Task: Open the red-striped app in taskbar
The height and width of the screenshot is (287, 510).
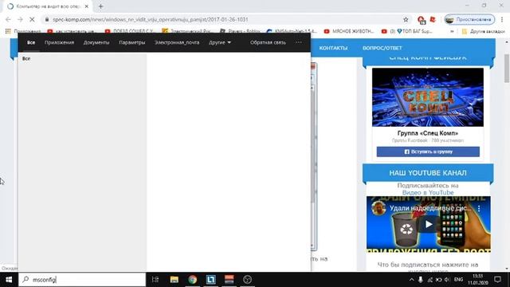Action: [229, 280]
